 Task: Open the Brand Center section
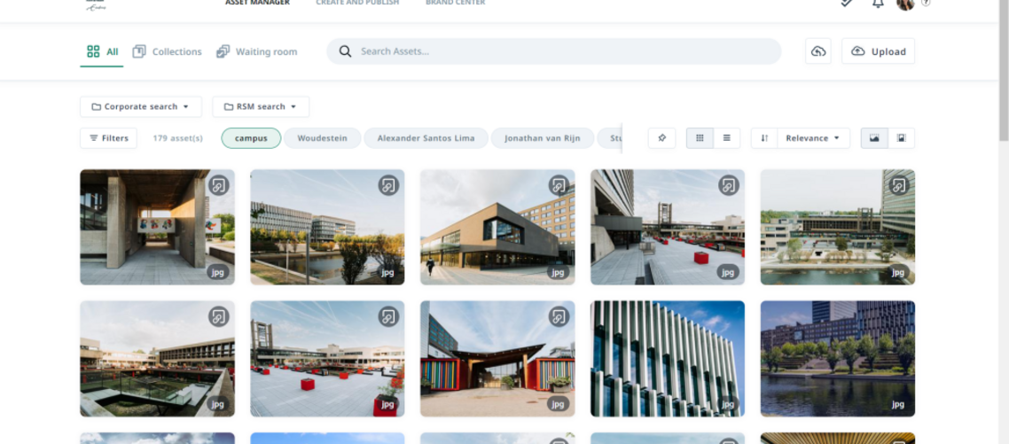pyautogui.click(x=456, y=3)
